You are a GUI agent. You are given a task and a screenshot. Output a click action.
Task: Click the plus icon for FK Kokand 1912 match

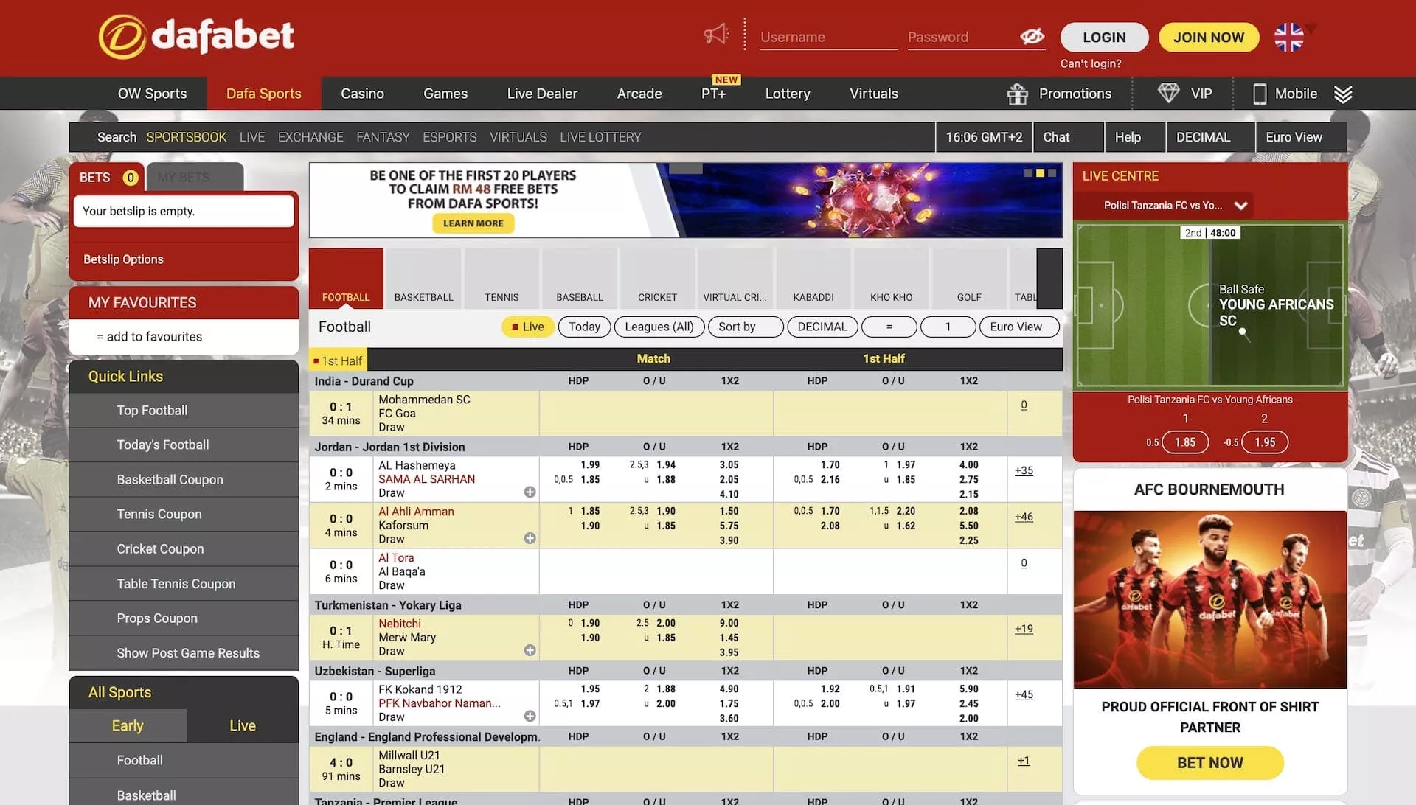530,716
